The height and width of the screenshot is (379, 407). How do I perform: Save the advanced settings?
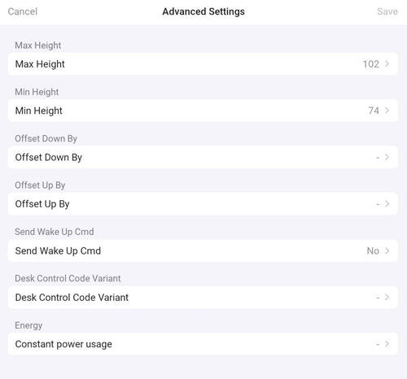387,11
